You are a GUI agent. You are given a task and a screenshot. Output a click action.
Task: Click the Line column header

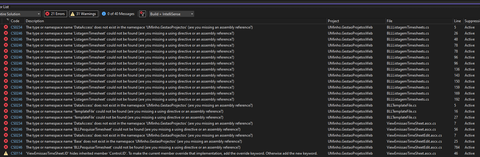click(457, 21)
